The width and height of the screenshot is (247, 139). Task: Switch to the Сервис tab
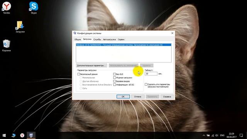coord(121,39)
